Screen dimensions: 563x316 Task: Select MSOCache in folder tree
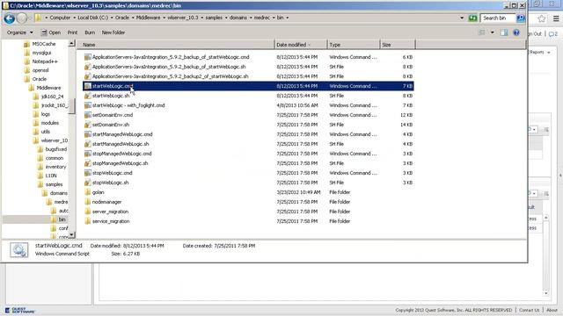pyautogui.click(x=44, y=44)
